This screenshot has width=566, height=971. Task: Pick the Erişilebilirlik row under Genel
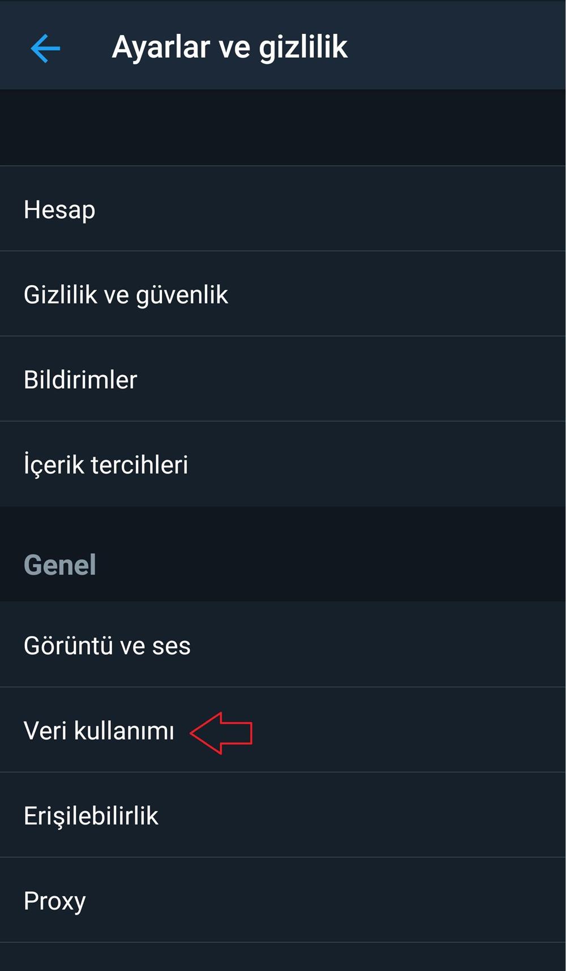pyautogui.click(x=91, y=816)
